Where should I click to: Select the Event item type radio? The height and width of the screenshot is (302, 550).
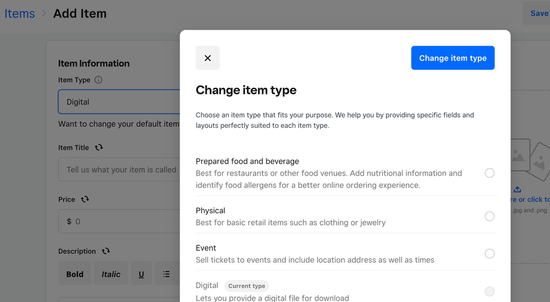[489, 254]
